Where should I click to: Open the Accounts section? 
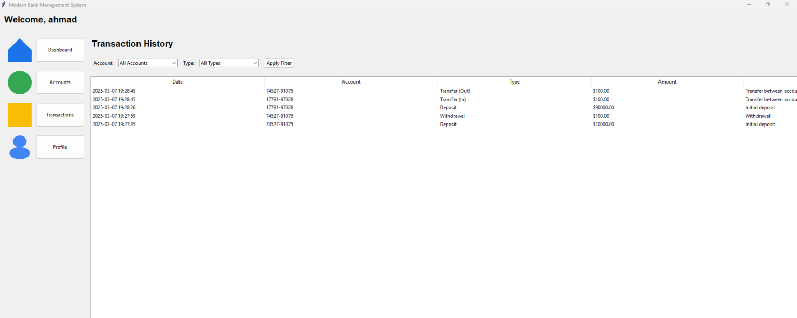point(60,82)
